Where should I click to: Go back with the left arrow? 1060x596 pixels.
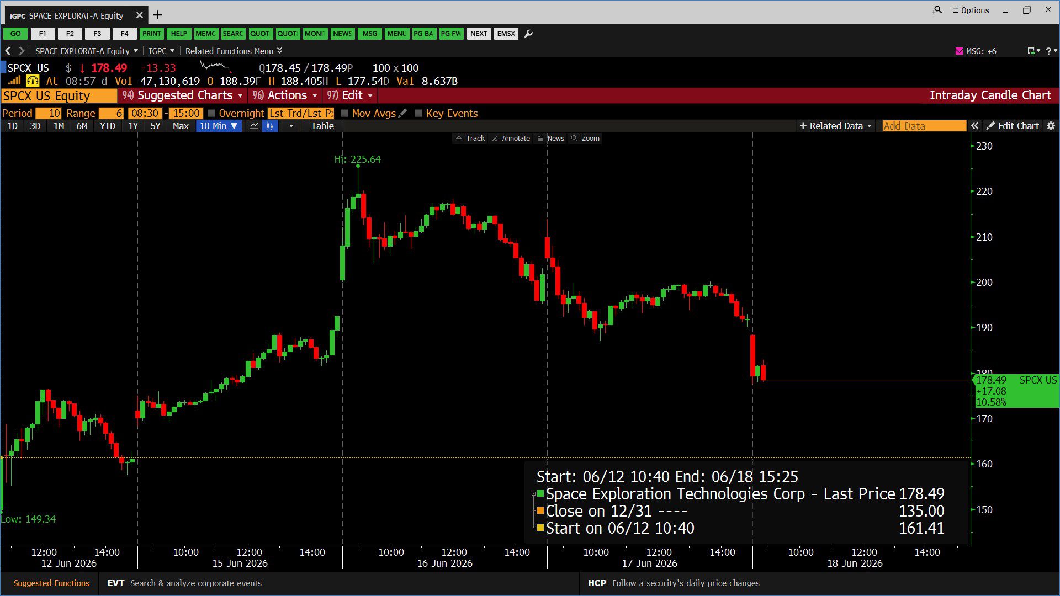(8, 51)
